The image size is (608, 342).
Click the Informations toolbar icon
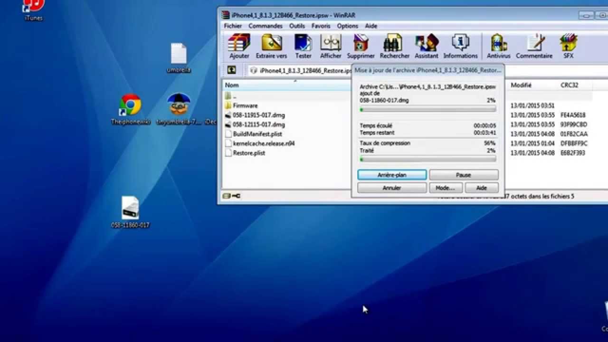[x=460, y=46]
